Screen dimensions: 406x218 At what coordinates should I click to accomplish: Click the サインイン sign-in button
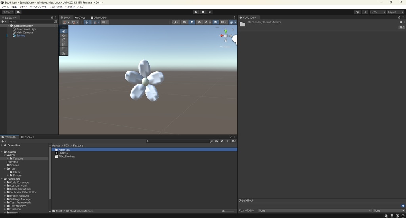pyautogui.click(x=8, y=12)
